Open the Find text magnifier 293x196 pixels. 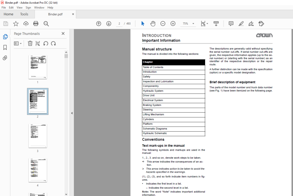pyautogui.click(x=46, y=24)
